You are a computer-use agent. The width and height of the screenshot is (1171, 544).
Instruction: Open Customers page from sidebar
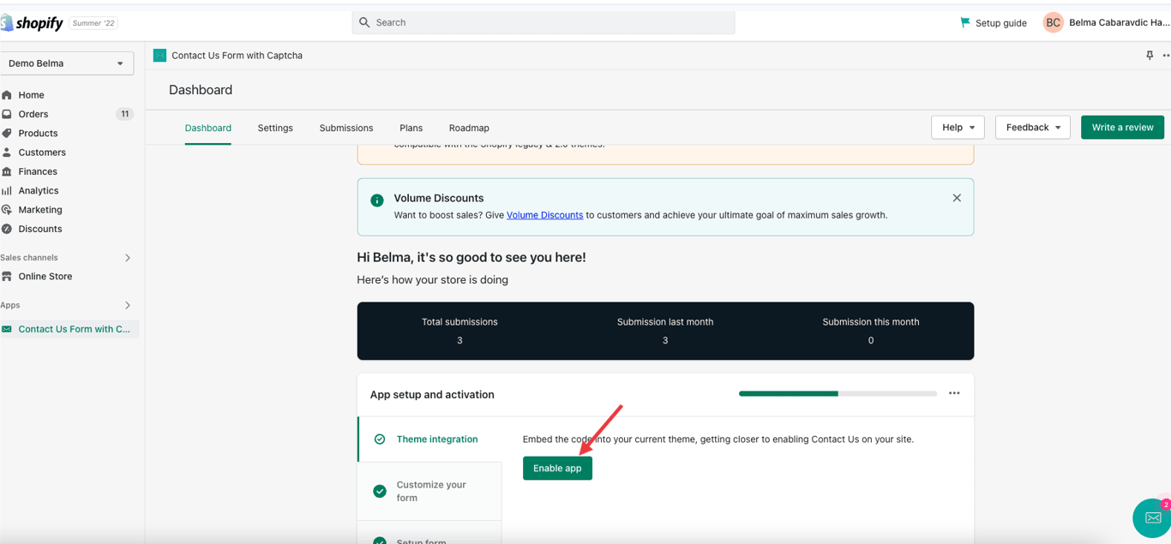[x=42, y=152]
